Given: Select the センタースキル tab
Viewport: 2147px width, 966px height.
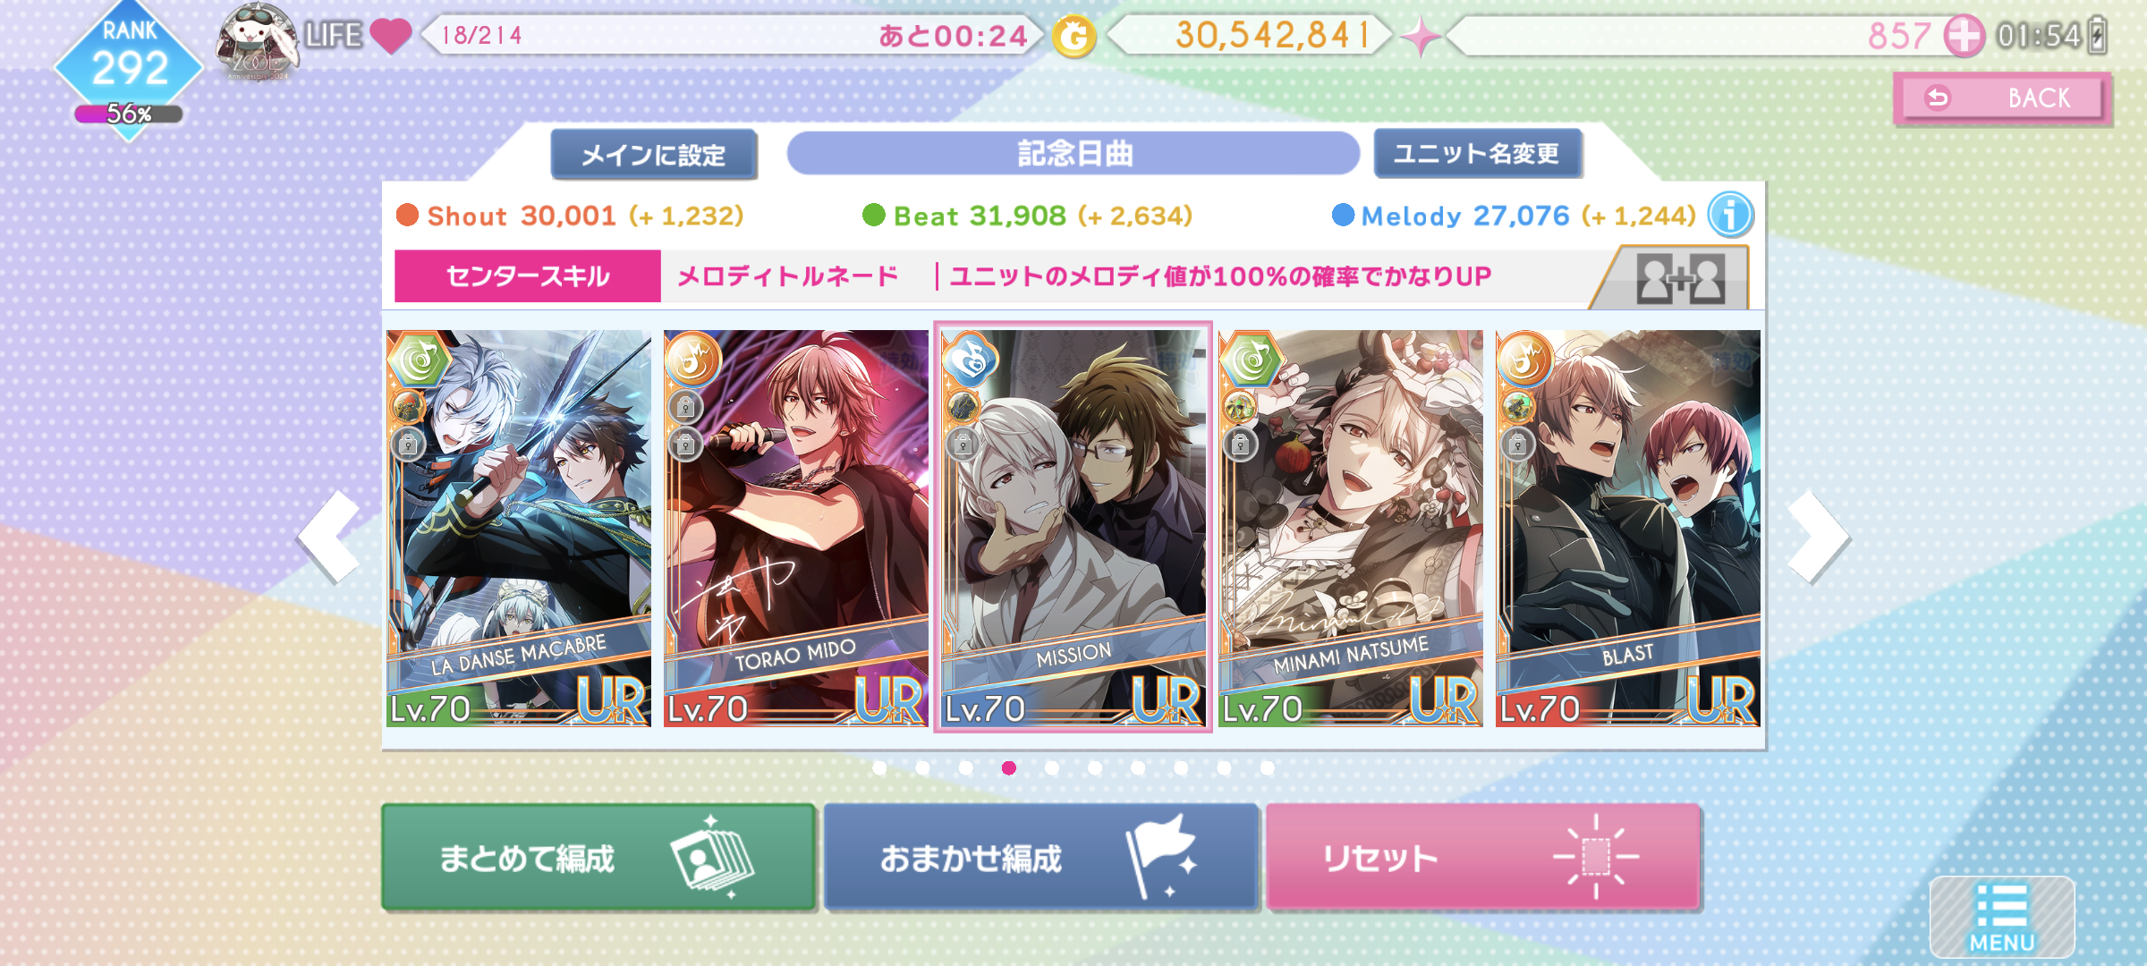Looking at the screenshot, I should (x=528, y=276).
